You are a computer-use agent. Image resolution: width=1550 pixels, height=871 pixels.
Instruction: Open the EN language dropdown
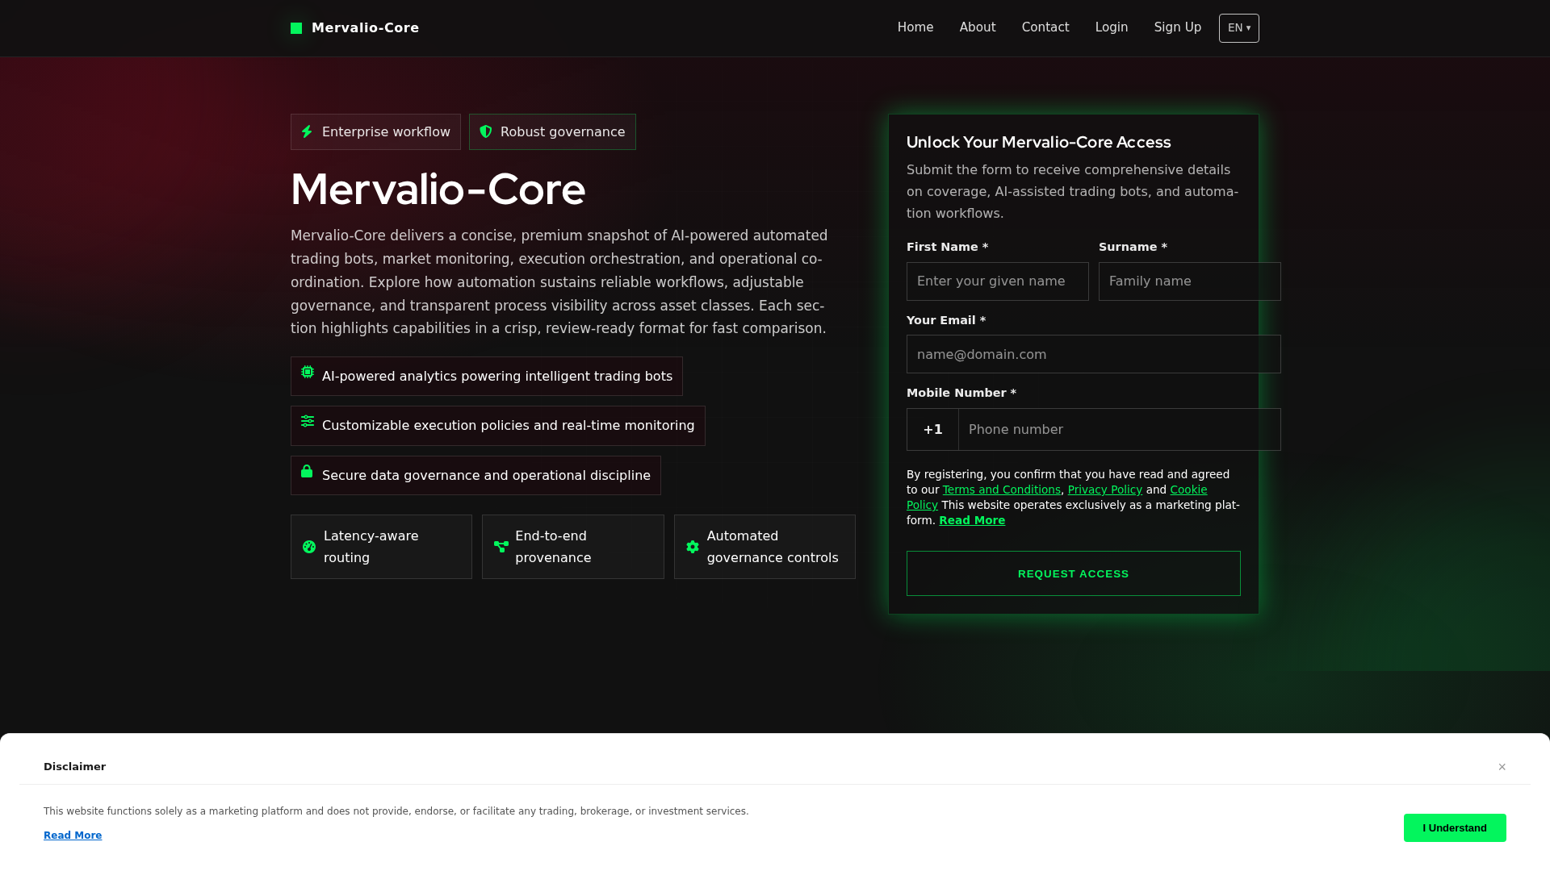click(x=1239, y=28)
